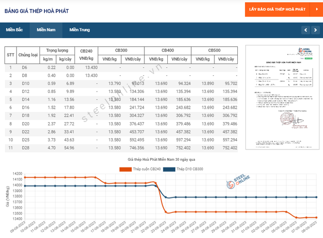This screenshot has width=323, height=238.
Task: Click the Trọng lượng column header
Action: pyautogui.click(x=57, y=51)
